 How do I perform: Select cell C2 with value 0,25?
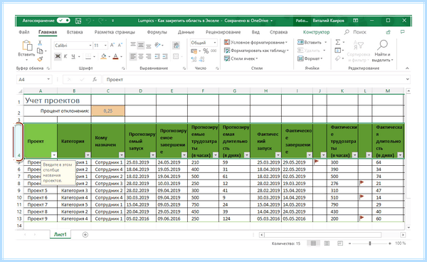pos(108,111)
